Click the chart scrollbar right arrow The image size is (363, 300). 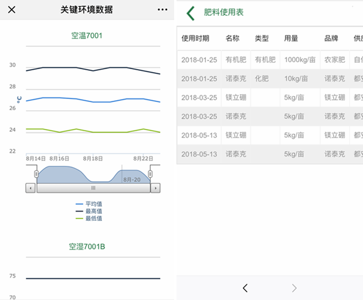[155, 188]
